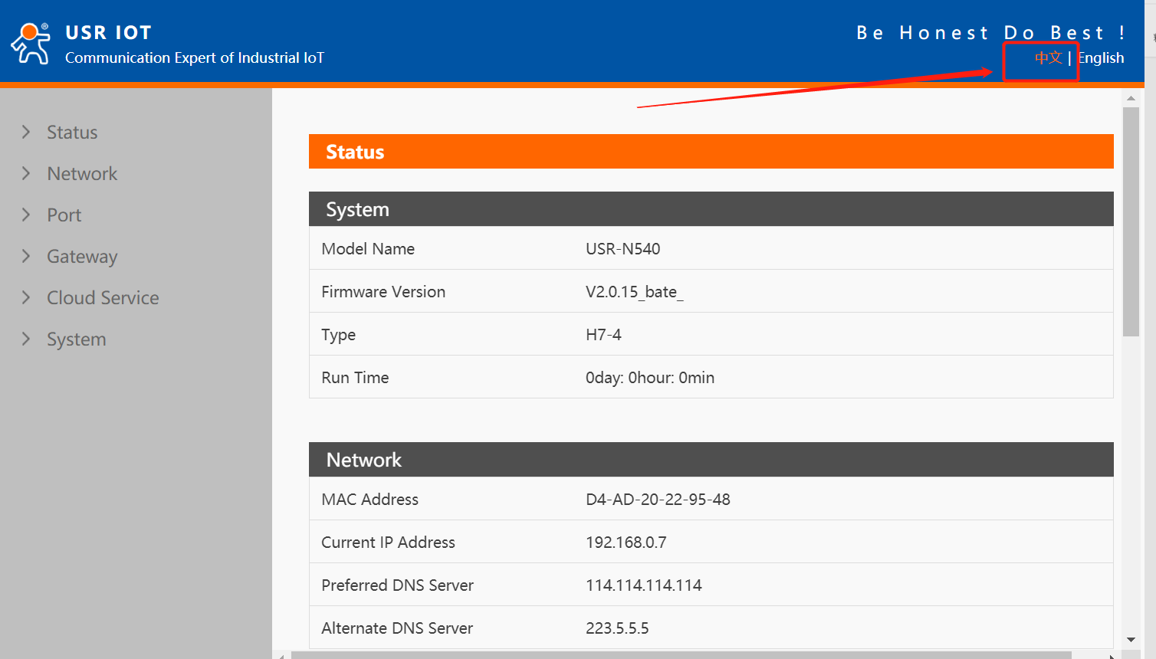Viewport: 1156px width, 659px height.
Task: Switch language to 中文
Action: [x=1048, y=58]
